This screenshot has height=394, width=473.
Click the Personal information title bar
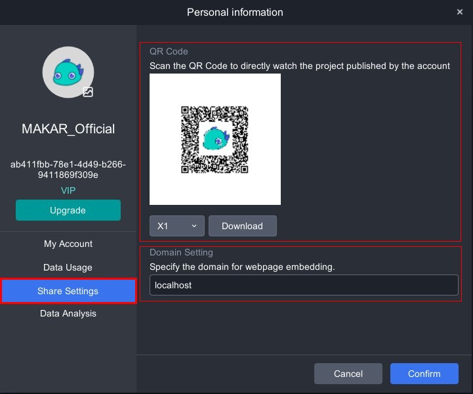point(235,12)
